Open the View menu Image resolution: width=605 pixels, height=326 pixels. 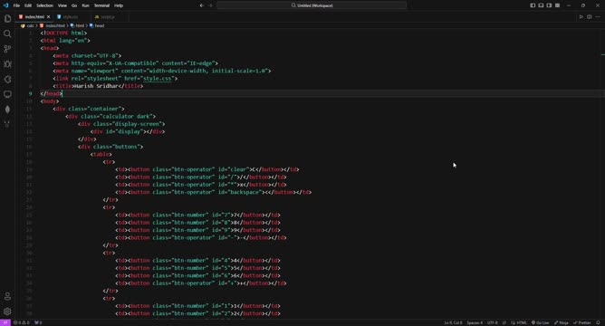coord(62,5)
